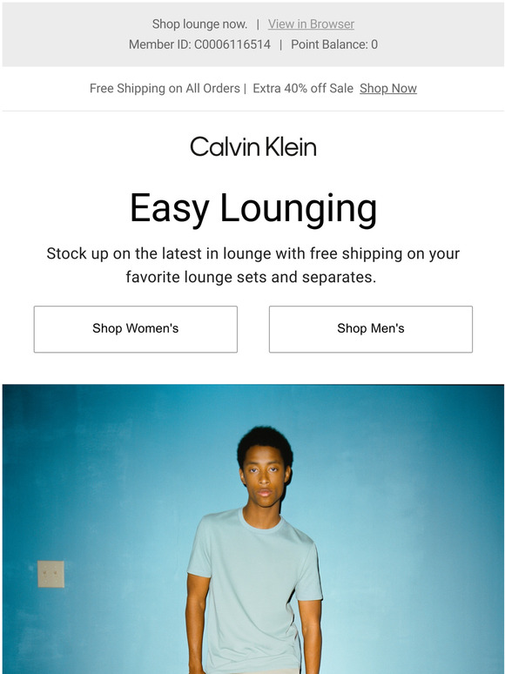The image size is (505, 674).
Task: Select the Shop Men's button
Action: coord(370,329)
